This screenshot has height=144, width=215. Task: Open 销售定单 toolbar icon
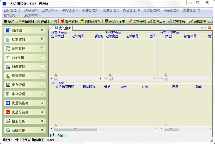(191, 21)
